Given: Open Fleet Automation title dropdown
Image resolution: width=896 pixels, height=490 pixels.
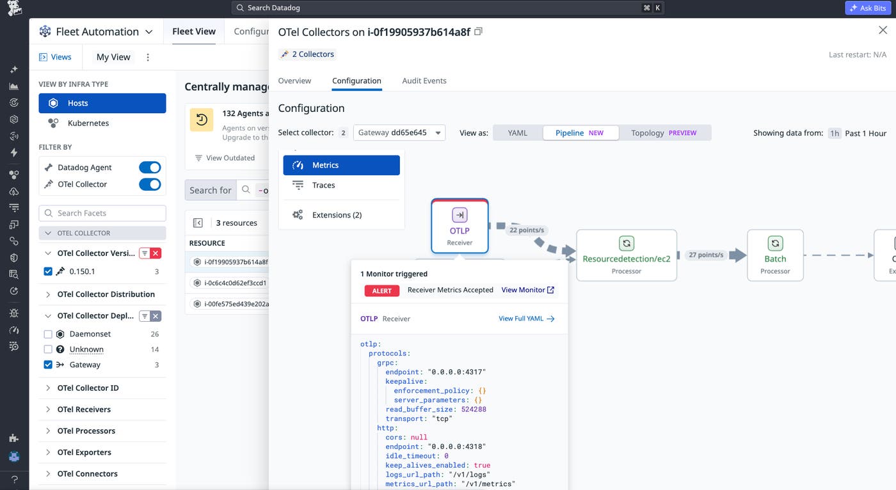Looking at the screenshot, I should tap(149, 32).
